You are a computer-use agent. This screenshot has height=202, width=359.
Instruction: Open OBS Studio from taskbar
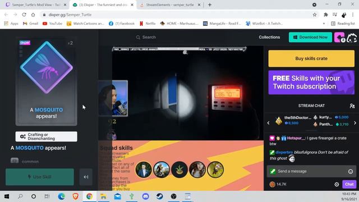(173, 196)
